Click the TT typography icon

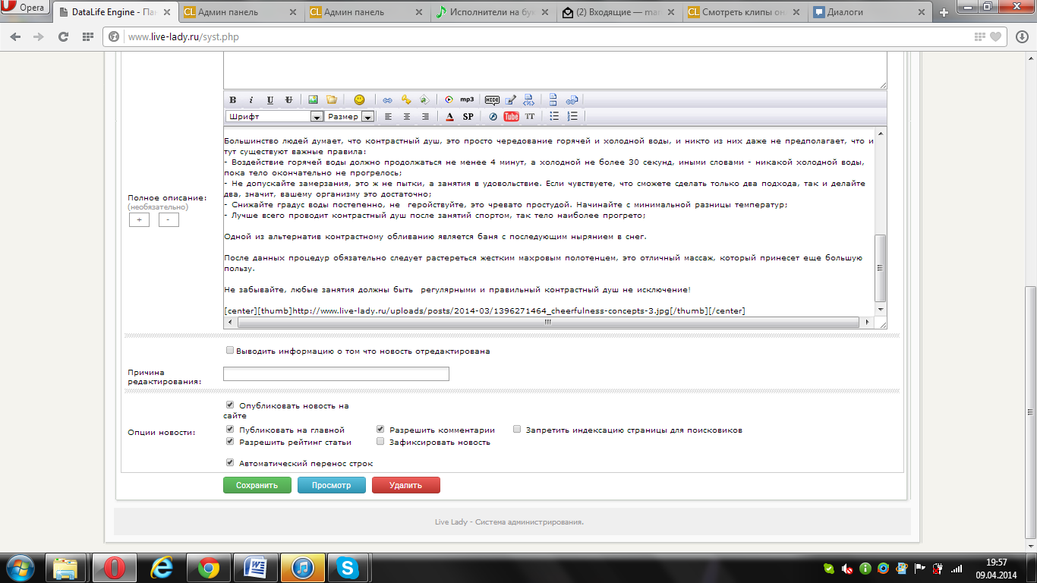tap(530, 117)
